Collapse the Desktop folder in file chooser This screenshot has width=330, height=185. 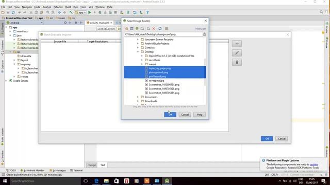click(138, 52)
